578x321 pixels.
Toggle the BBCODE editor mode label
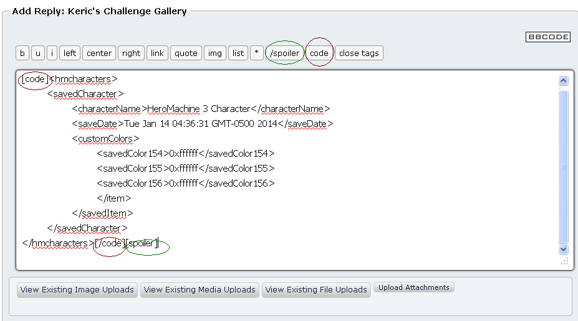point(547,37)
